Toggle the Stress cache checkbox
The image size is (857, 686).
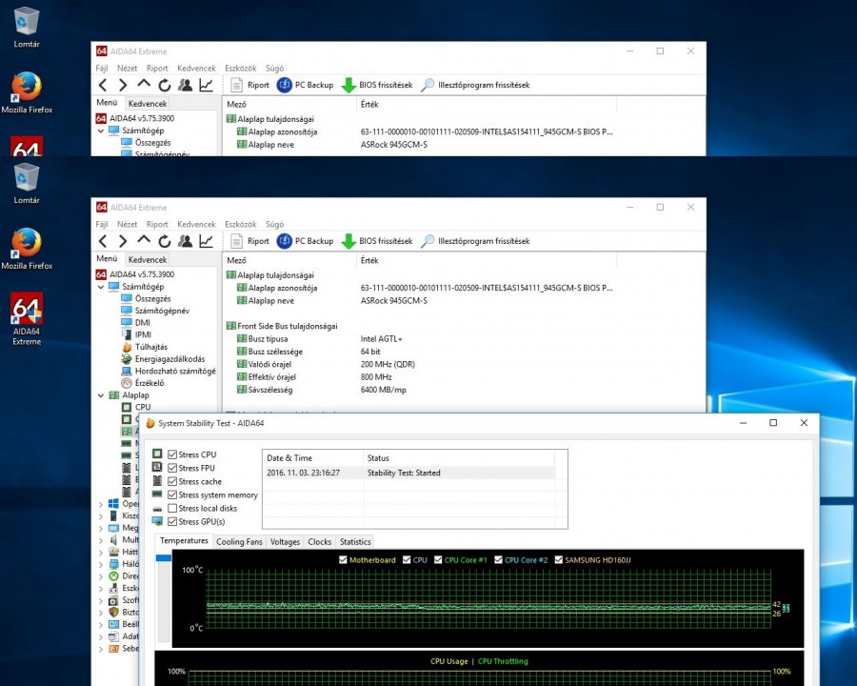point(172,481)
